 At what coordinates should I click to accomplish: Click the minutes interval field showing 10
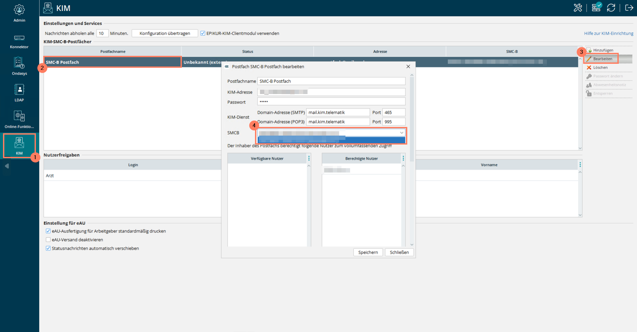click(102, 33)
